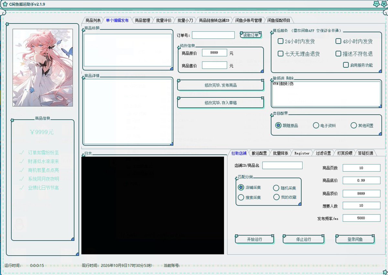Enable the 24小时内发货 checkbox
This screenshot has width=388, height=275.
pos(281,41)
